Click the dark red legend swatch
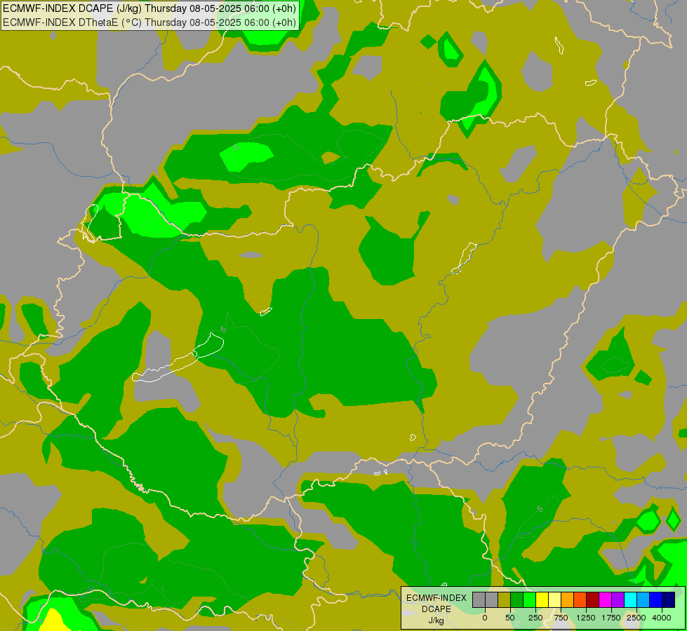Image resolution: width=687 pixels, height=631 pixels. click(593, 599)
